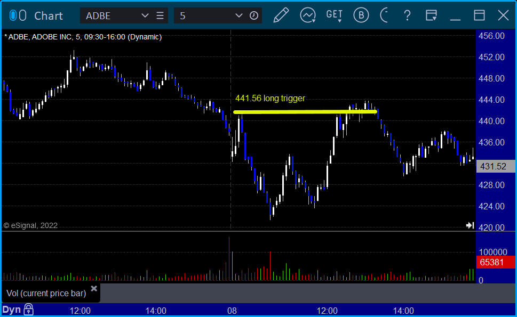Open help with the question mark icon

407,15
